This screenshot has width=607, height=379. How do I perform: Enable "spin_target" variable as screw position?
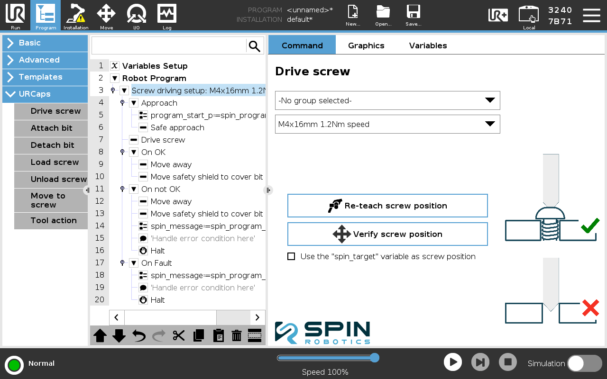[x=291, y=256]
